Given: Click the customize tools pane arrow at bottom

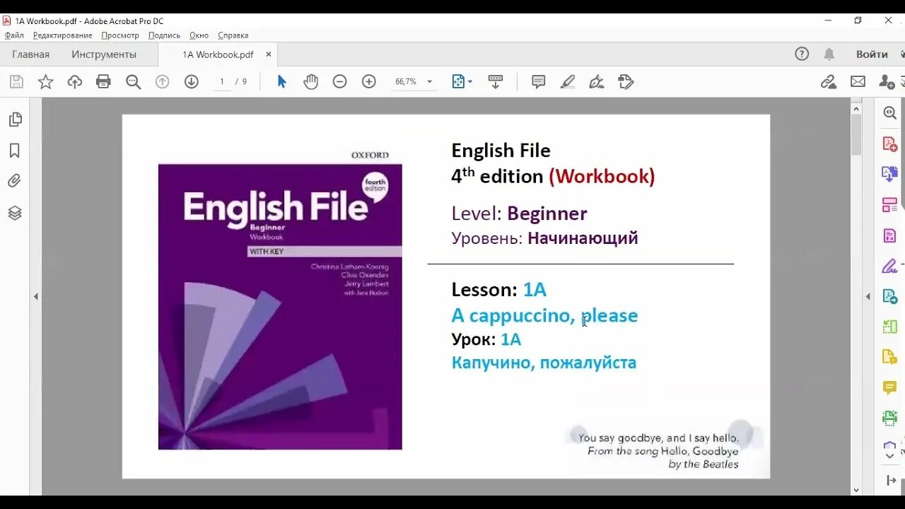Looking at the screenshot, I should click(x=890, y=481).
